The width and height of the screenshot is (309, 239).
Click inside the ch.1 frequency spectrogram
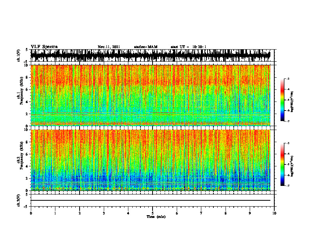(x=151, y=95)
